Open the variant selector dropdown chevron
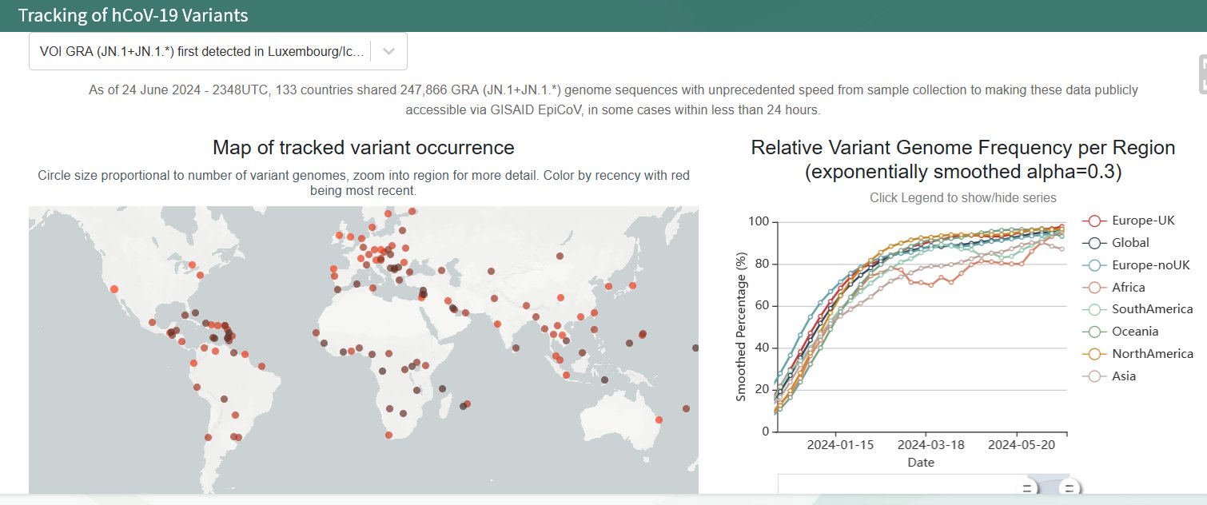 point(388,51)
